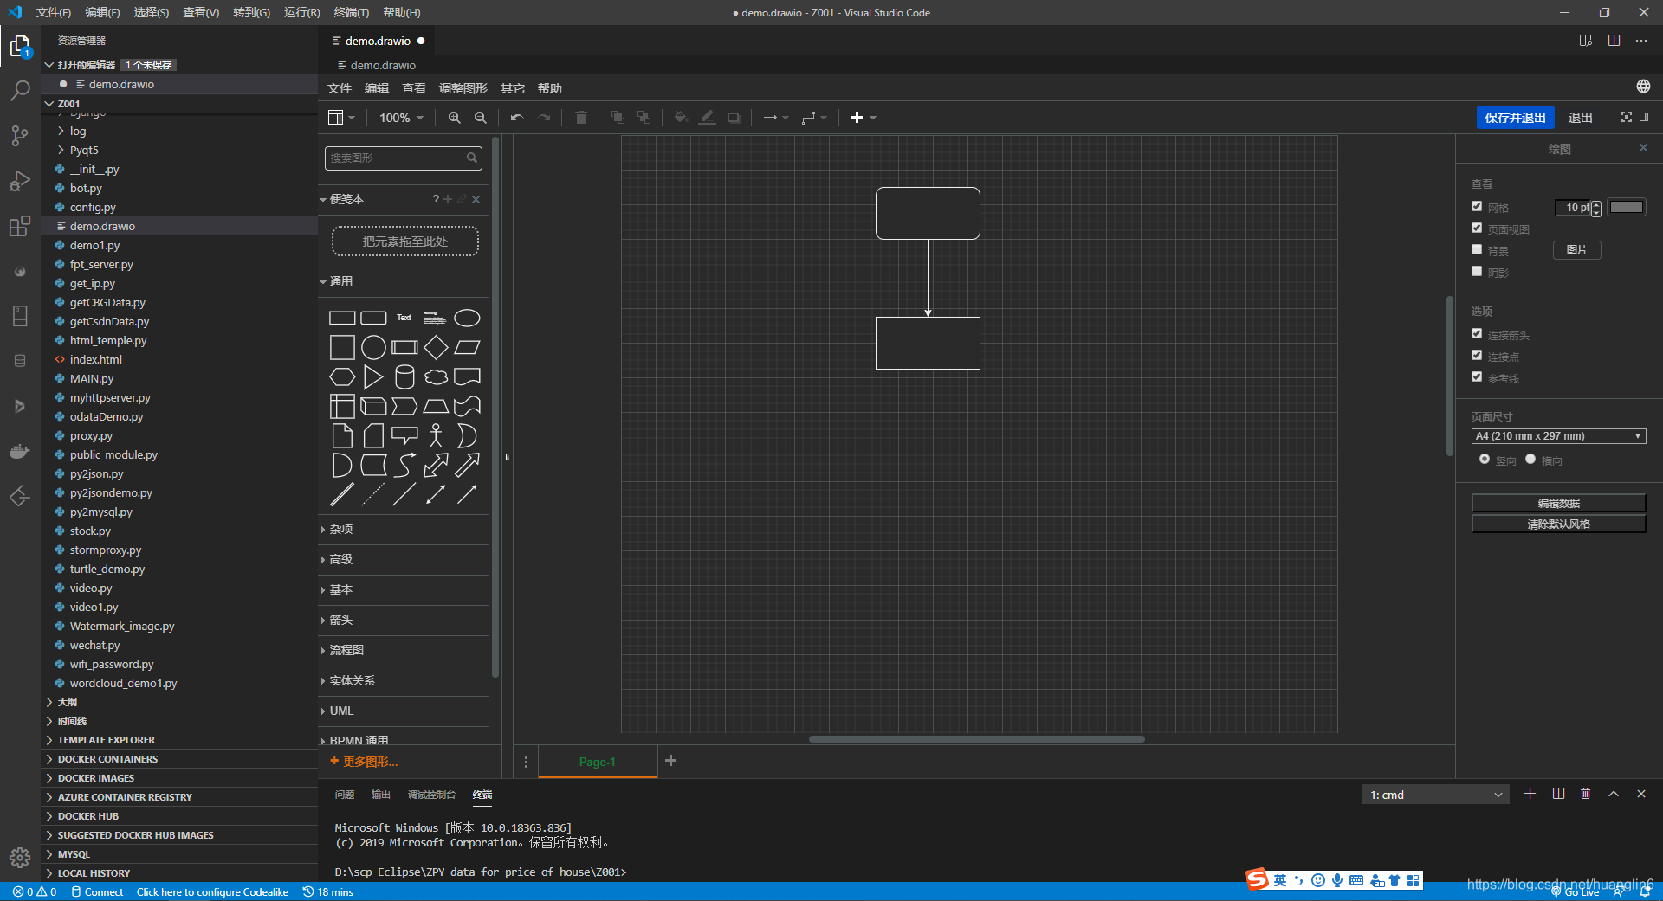
Task: Split the terminal panel
Action: 1558,794
